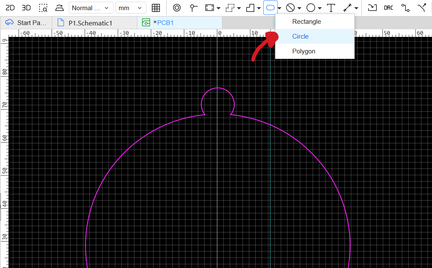
Task: Expand the dimension tool dropdown arrow
Action: pyautogui.click(x=356, y=8)
